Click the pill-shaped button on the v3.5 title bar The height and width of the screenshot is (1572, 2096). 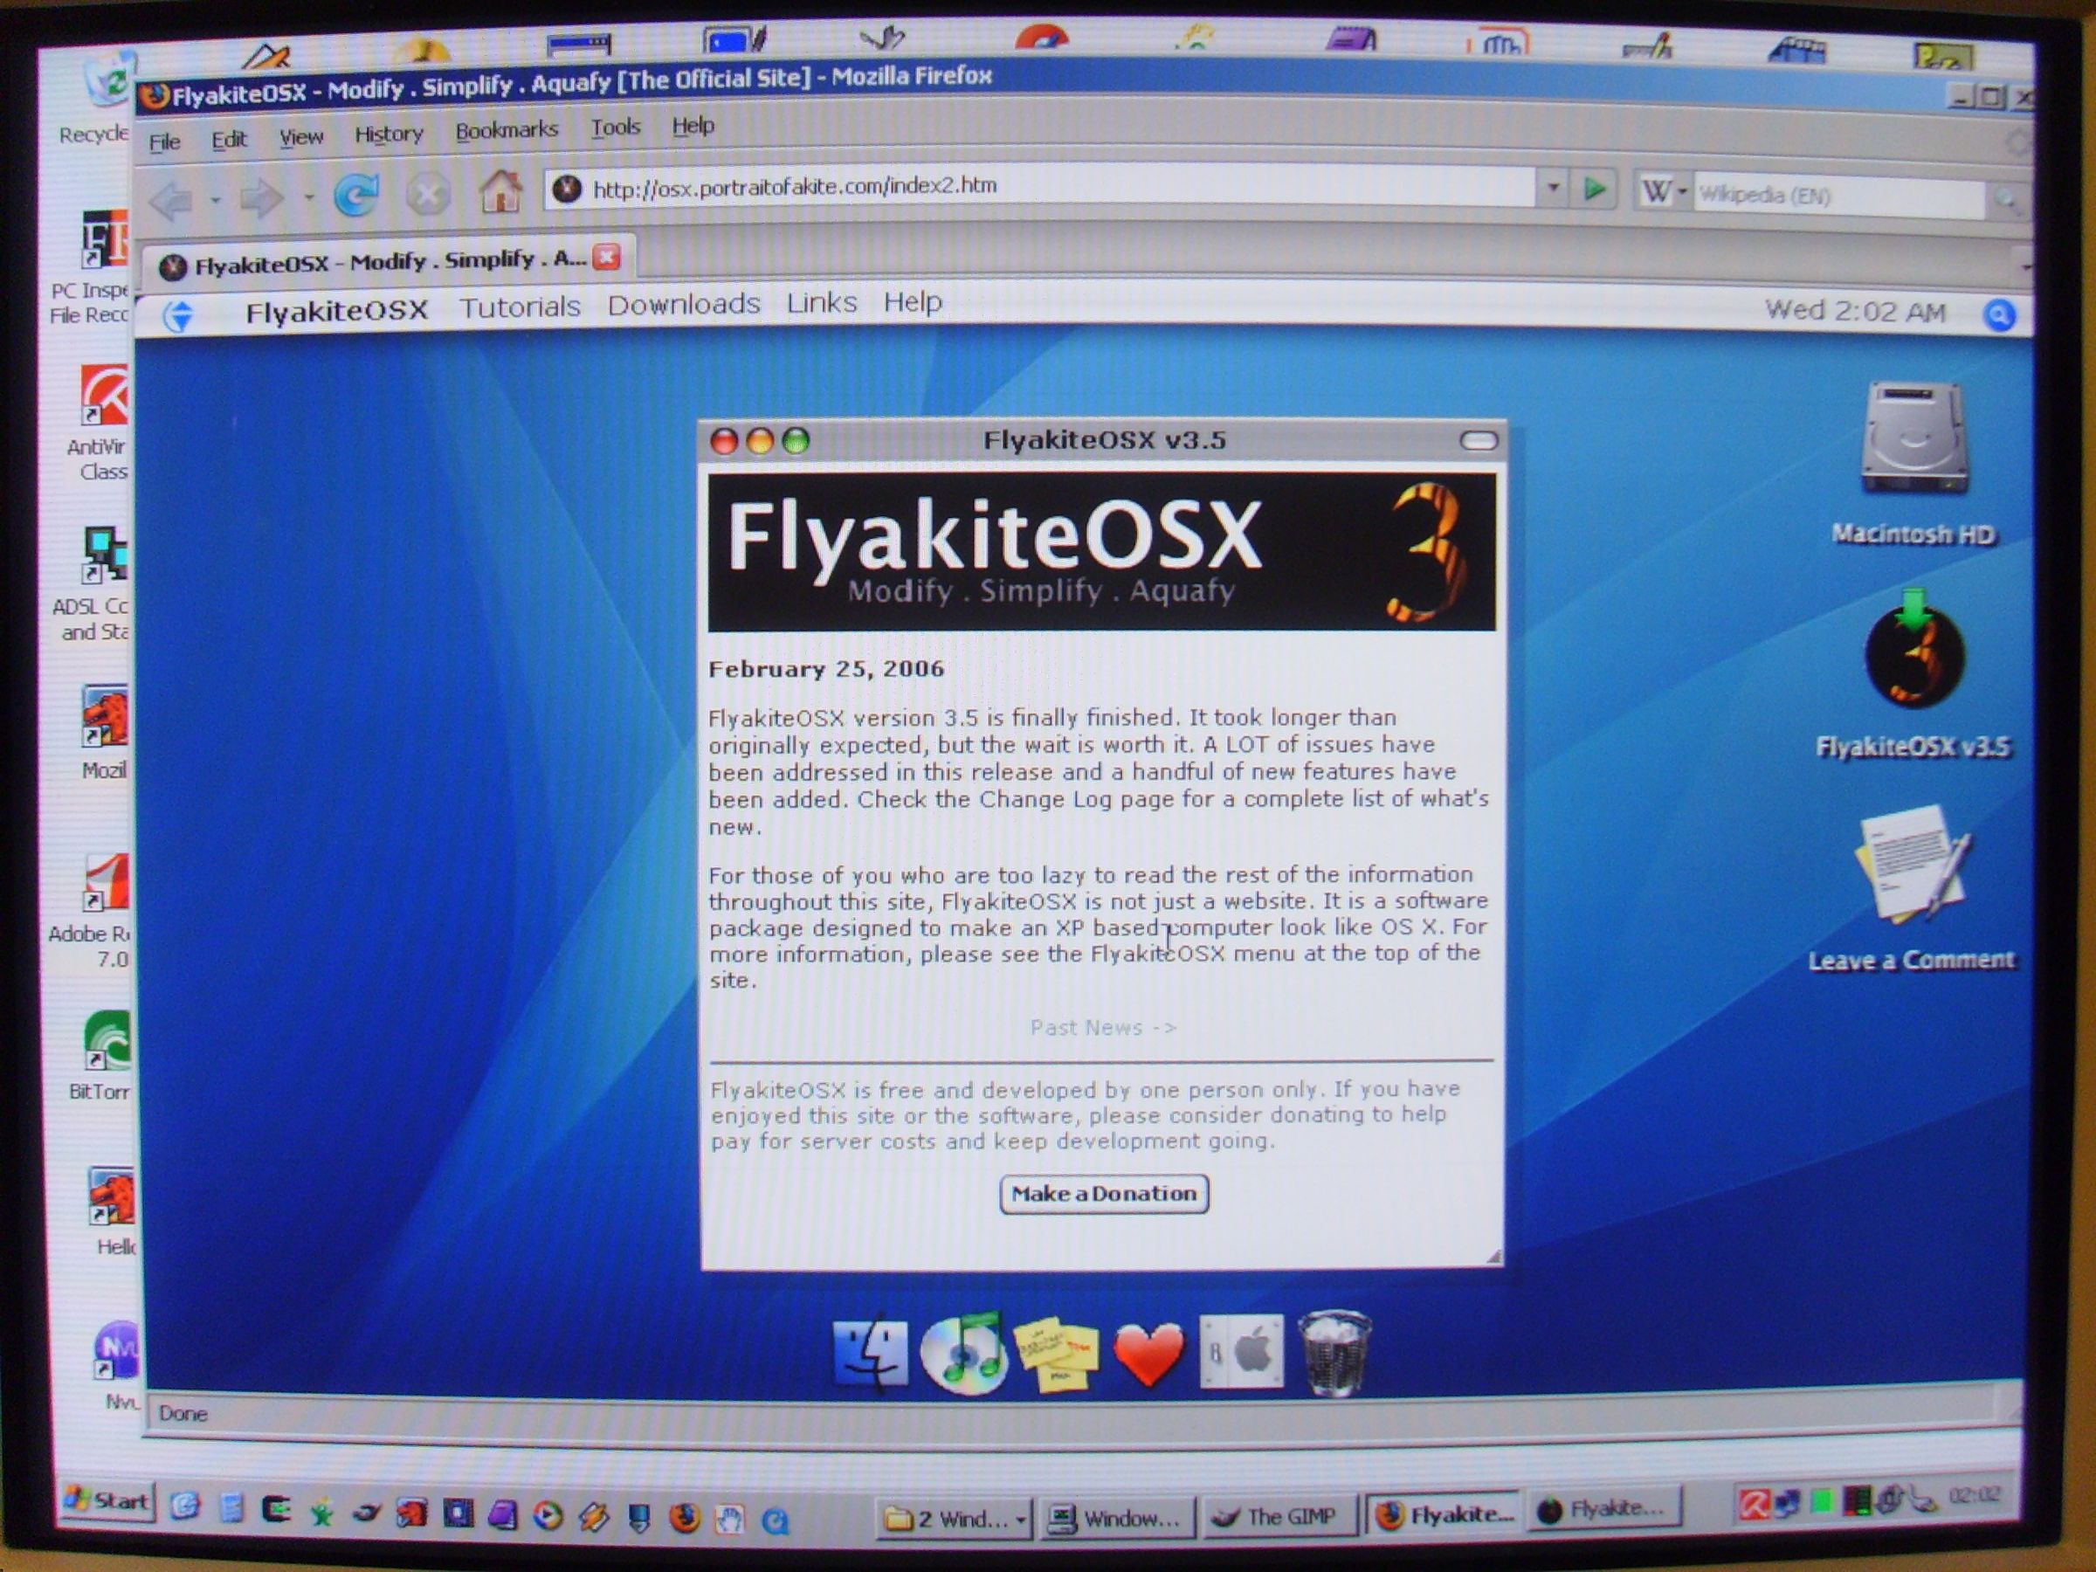click(1479, 441)
